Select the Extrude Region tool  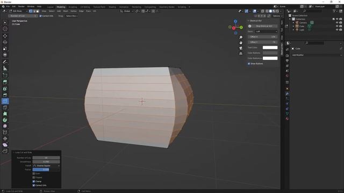point(5,82)
